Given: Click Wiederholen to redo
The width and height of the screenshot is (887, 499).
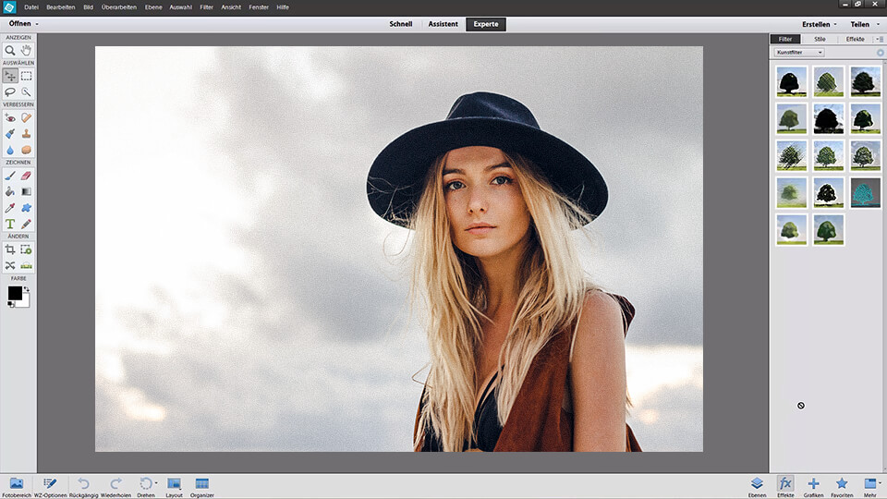Looking at the screenshot, I should click(x=116, y=487).
